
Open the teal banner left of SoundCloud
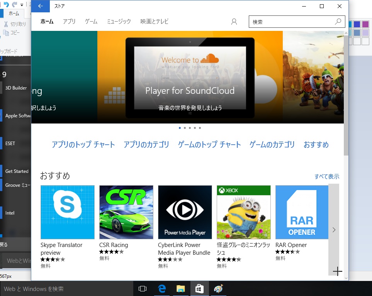[x=64, y=77]
